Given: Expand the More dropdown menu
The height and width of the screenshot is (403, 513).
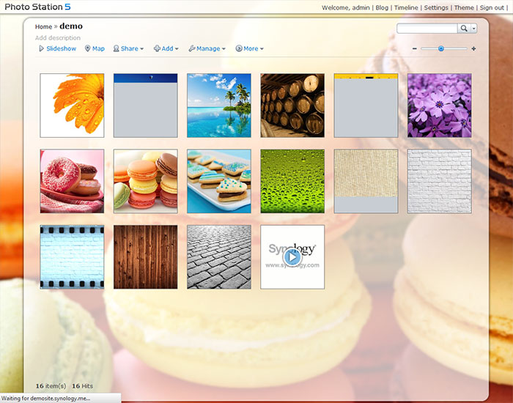Looking at the screenshot, I should tap(250, 49).
